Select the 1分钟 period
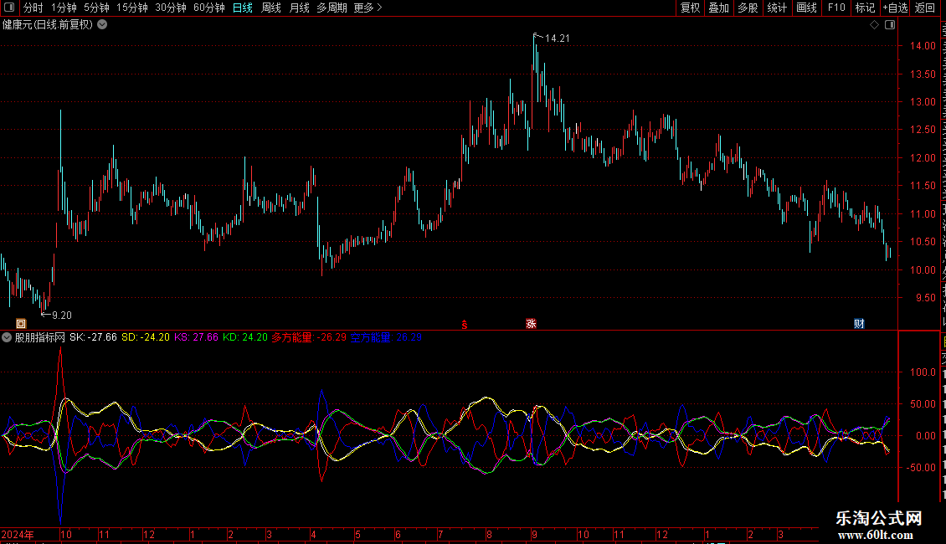This screenshot has height=544, width=946. [64, 8]
